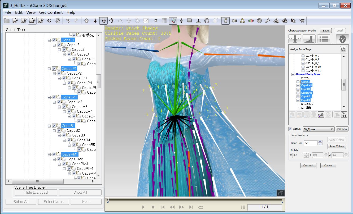Open the bone list view icon
Viewport: 353px width, 214px height.
(323, 39)
